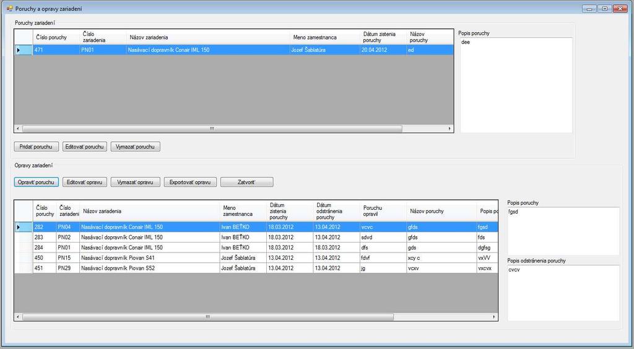The image size is (634, 349).
Task: Select cell 471 in faults grid
Action: pos(56,50)
